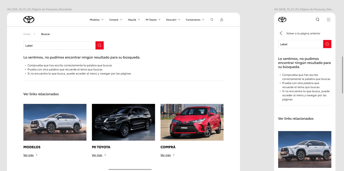Click the Toyota logo in desktop header

point(29,20)
